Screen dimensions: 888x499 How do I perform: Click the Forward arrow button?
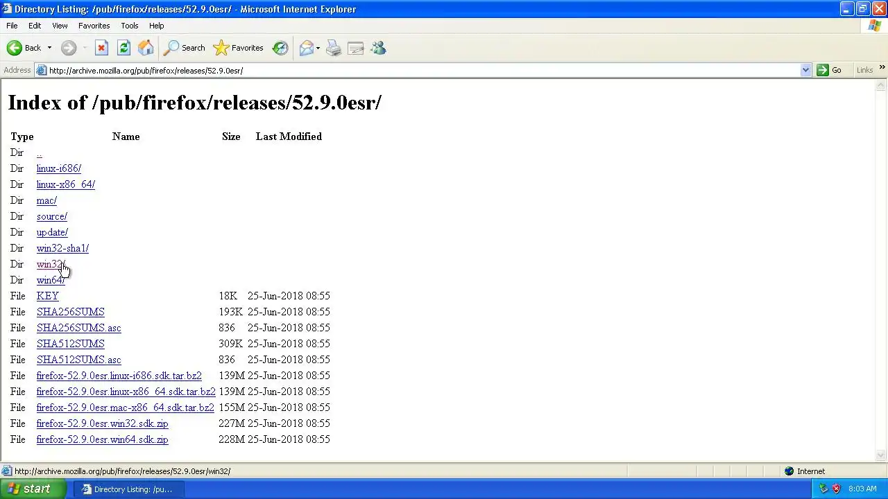point(68,48)
